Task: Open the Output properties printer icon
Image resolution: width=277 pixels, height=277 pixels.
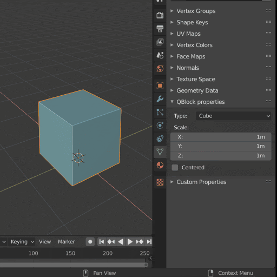Action: point(160,29)
